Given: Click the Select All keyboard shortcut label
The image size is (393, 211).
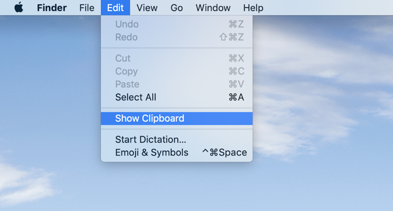Looking at the screenshot, I should point(236,97).
